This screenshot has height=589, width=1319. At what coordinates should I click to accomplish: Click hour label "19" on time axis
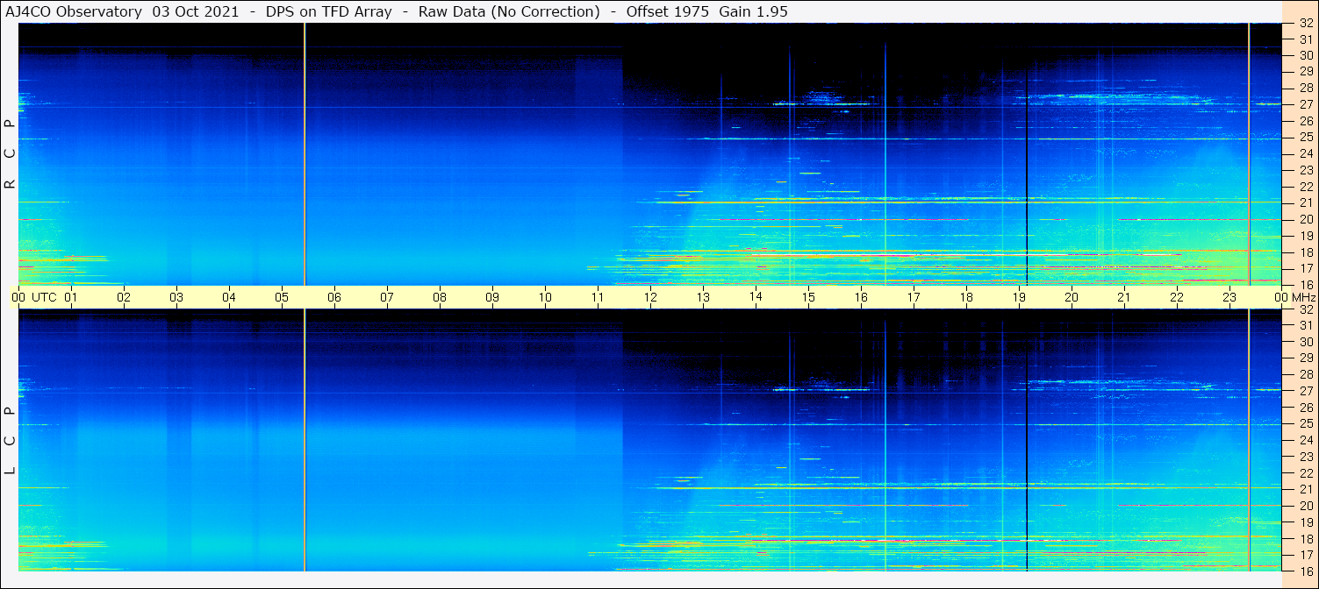coord(1019,297)
